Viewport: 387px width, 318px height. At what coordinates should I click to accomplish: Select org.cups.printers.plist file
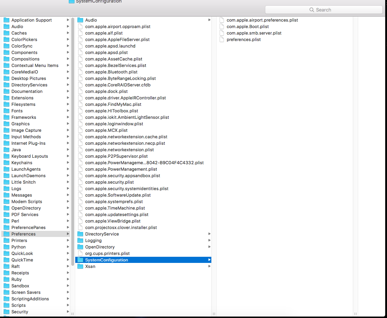coord(107,254)
